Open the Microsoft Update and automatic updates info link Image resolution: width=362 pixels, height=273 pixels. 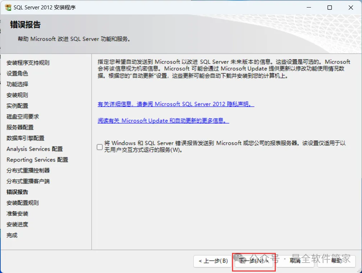pyautogui.click(x=163, y=121)
